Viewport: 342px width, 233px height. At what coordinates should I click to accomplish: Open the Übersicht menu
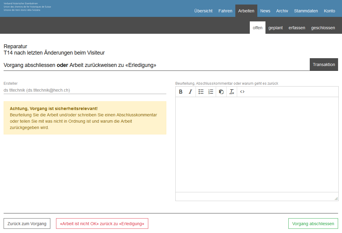pos(203,11)
